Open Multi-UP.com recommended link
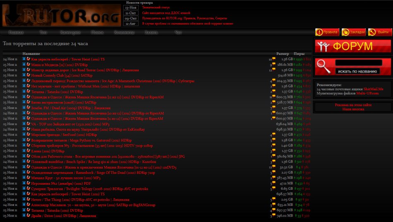 tap(367, 93)
